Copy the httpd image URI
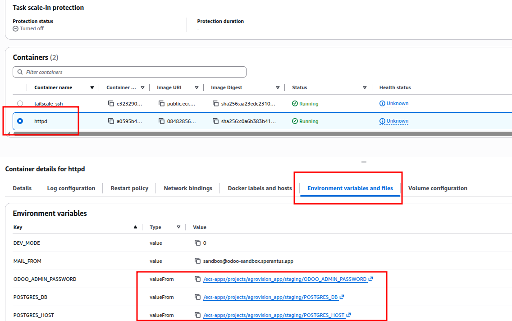512x321 pixels. (x=161, y=121)
